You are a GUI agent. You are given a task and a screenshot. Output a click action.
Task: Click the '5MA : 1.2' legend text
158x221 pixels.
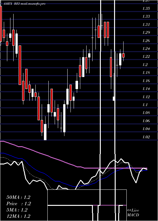click(x=17, y=210)
